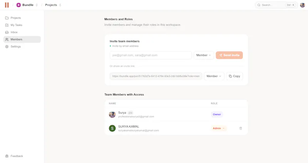This screenshot has height=163, width=308.
Task: Click the email suryakamalsuryakamal@gmail.com
Action: click(x=139, y=130)
